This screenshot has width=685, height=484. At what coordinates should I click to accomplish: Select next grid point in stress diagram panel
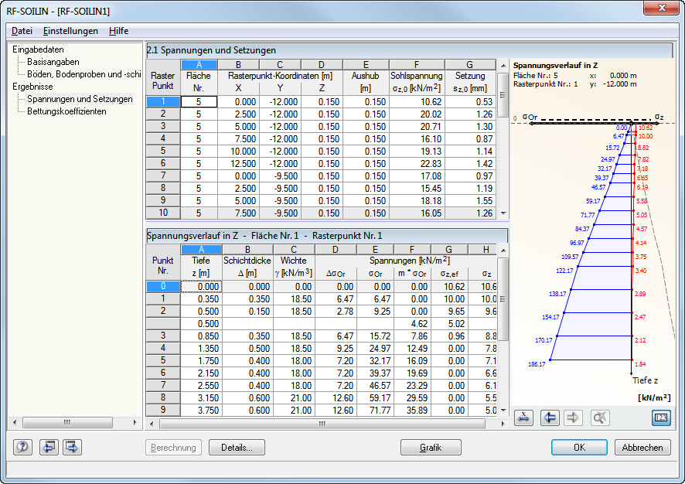[574, 418]
